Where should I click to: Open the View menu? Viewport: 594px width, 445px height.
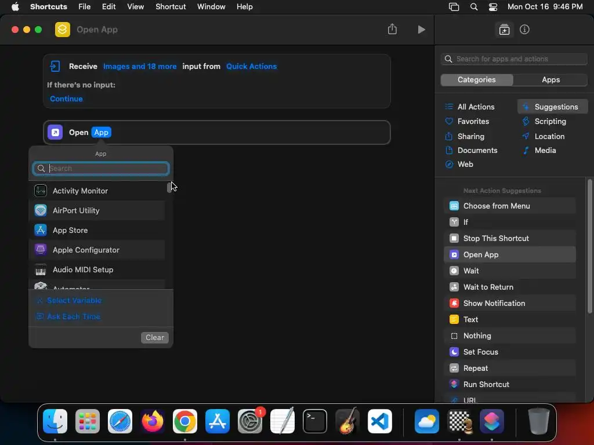point(135,7)
